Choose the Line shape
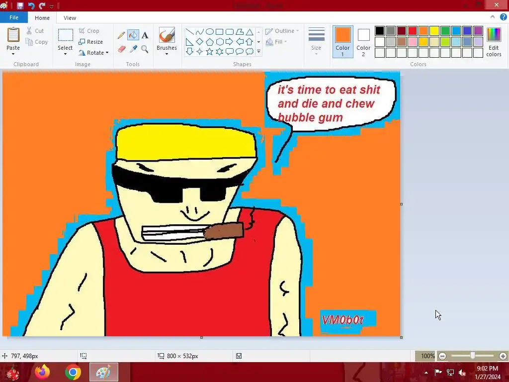 [x=189, y=31]
